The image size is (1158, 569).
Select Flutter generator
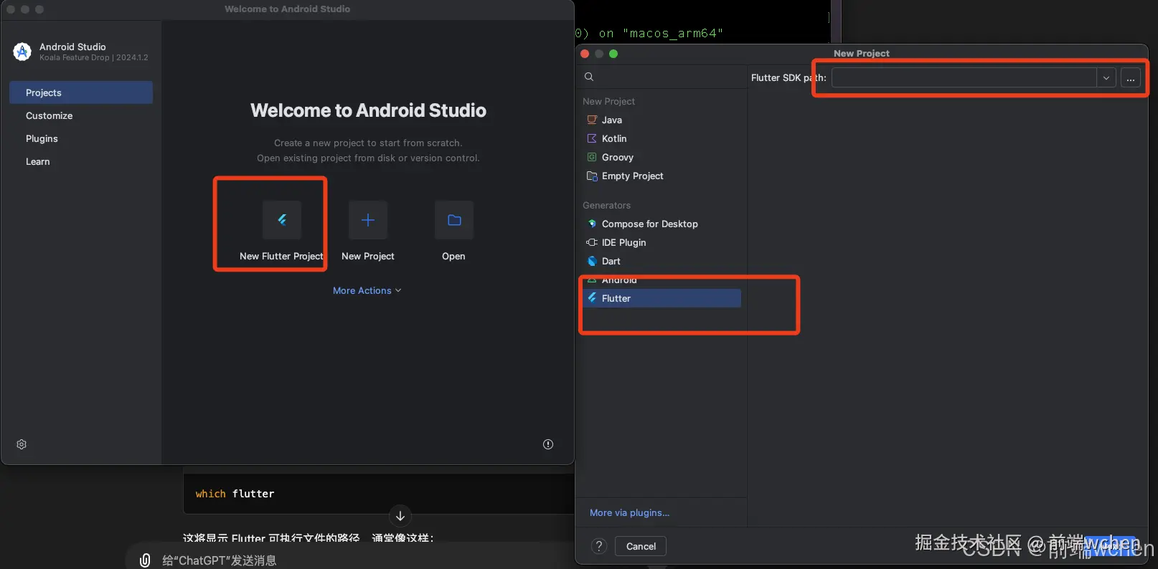pyautogui.click(x=660, y=298)
